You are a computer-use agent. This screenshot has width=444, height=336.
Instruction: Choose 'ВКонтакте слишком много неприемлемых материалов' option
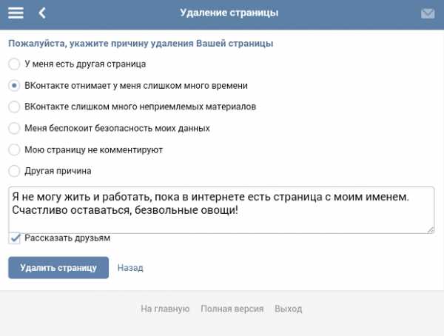(x=14, y=107)
